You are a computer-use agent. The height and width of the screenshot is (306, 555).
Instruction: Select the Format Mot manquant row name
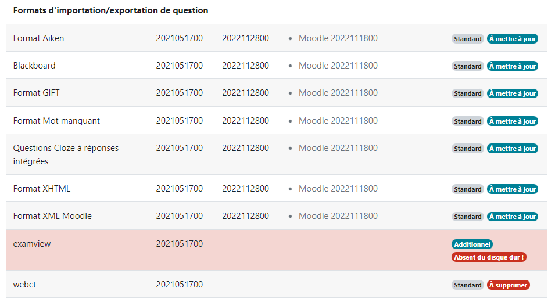click(x=56, y=121)
